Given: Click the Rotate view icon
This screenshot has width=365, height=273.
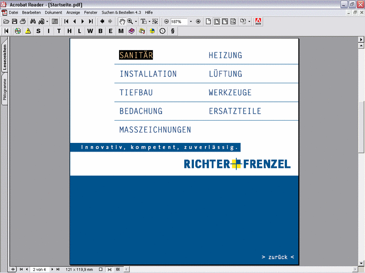Looking at the screenshot, I should [243, 21].
